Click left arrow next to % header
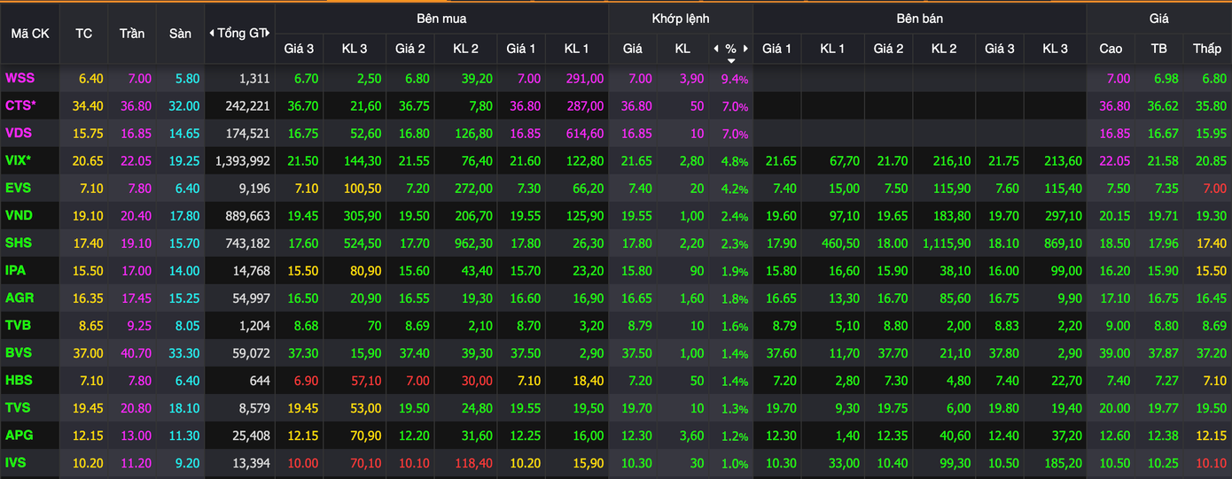Viewport: 1232px width, 479px height. [716, 49]
